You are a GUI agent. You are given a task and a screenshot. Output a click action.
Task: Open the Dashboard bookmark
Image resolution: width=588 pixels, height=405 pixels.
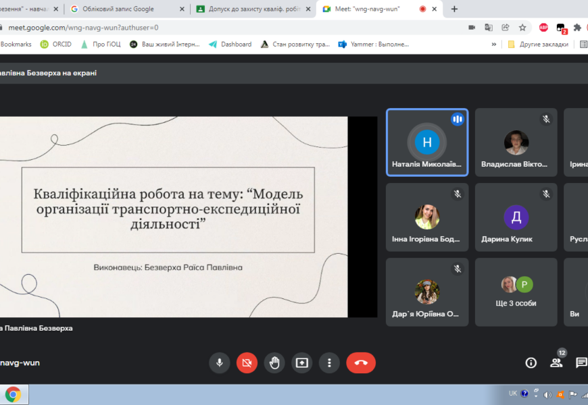(230, 45)
